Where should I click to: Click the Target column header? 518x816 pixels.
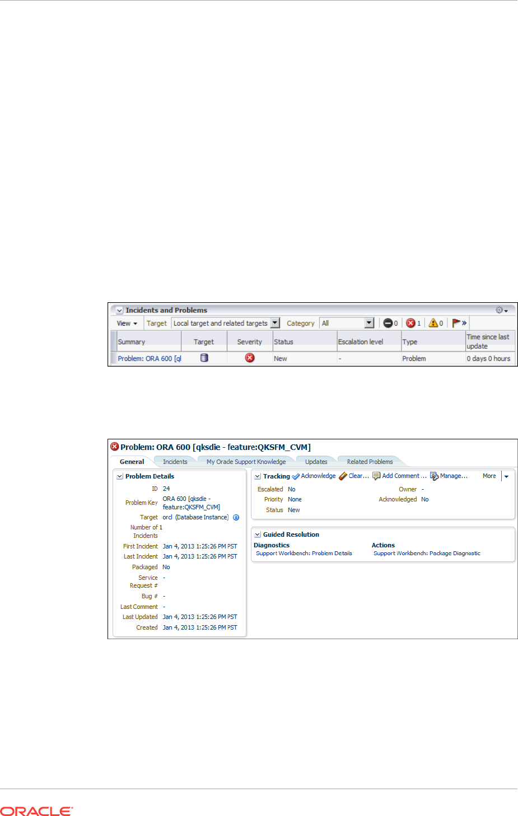pyautogui.click(x=204, y=341)
